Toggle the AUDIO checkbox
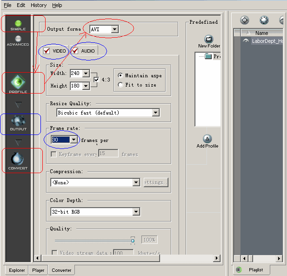 tap(74, 51)
